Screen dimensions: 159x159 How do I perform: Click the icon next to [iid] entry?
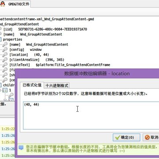click(0, 29)
